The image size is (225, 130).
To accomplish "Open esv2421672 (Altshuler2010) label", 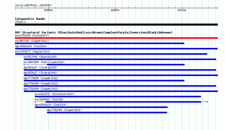I will [x=55, y=94].
